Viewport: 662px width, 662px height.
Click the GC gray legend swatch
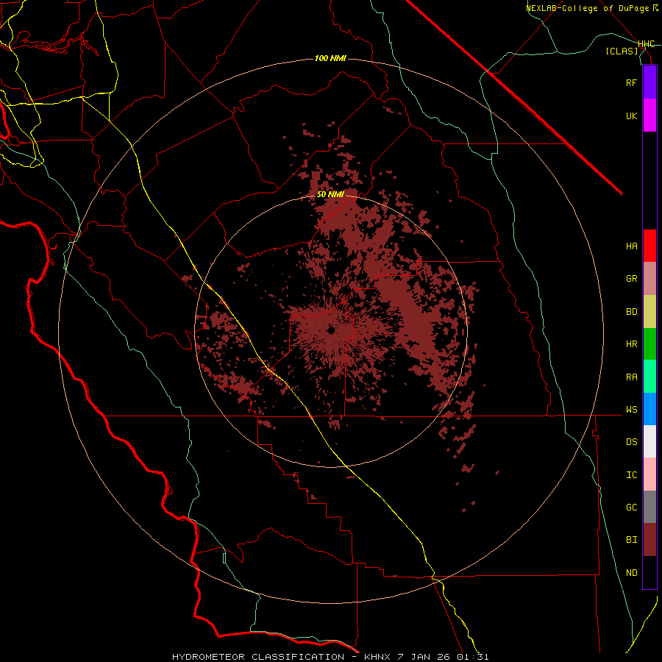pos(649,507)
